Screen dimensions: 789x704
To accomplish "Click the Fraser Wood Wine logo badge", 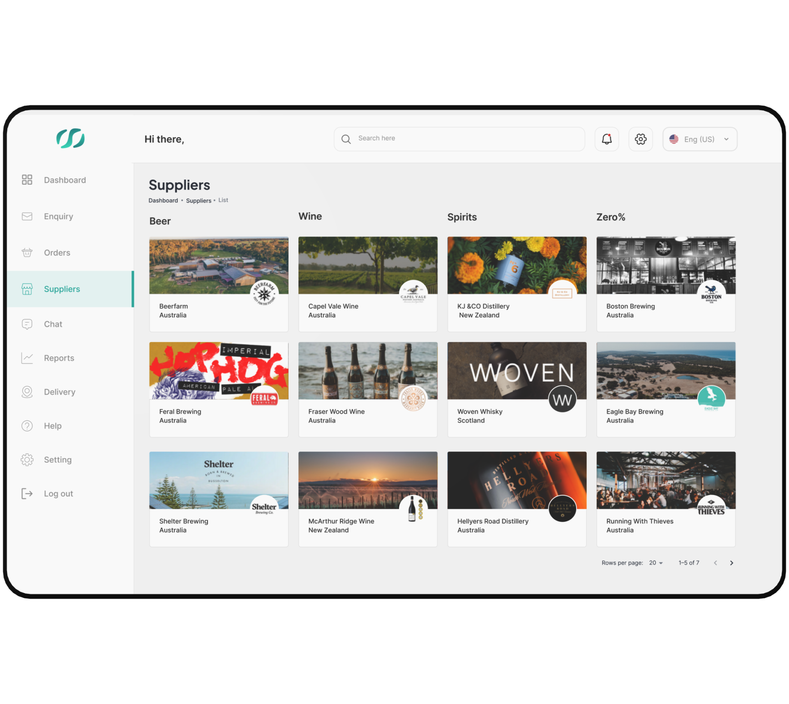I will point(413,399).
